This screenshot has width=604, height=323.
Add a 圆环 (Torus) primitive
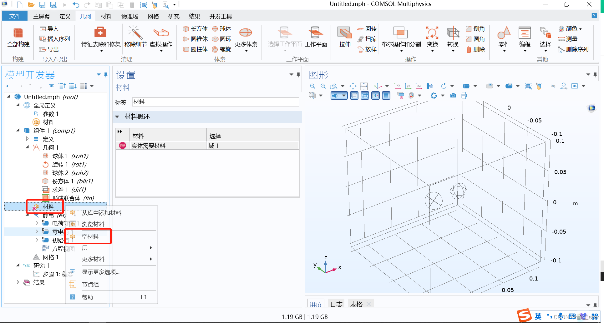coord(222,39)
